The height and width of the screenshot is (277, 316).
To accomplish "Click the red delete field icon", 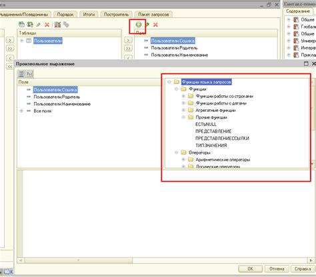I will 155,25.
